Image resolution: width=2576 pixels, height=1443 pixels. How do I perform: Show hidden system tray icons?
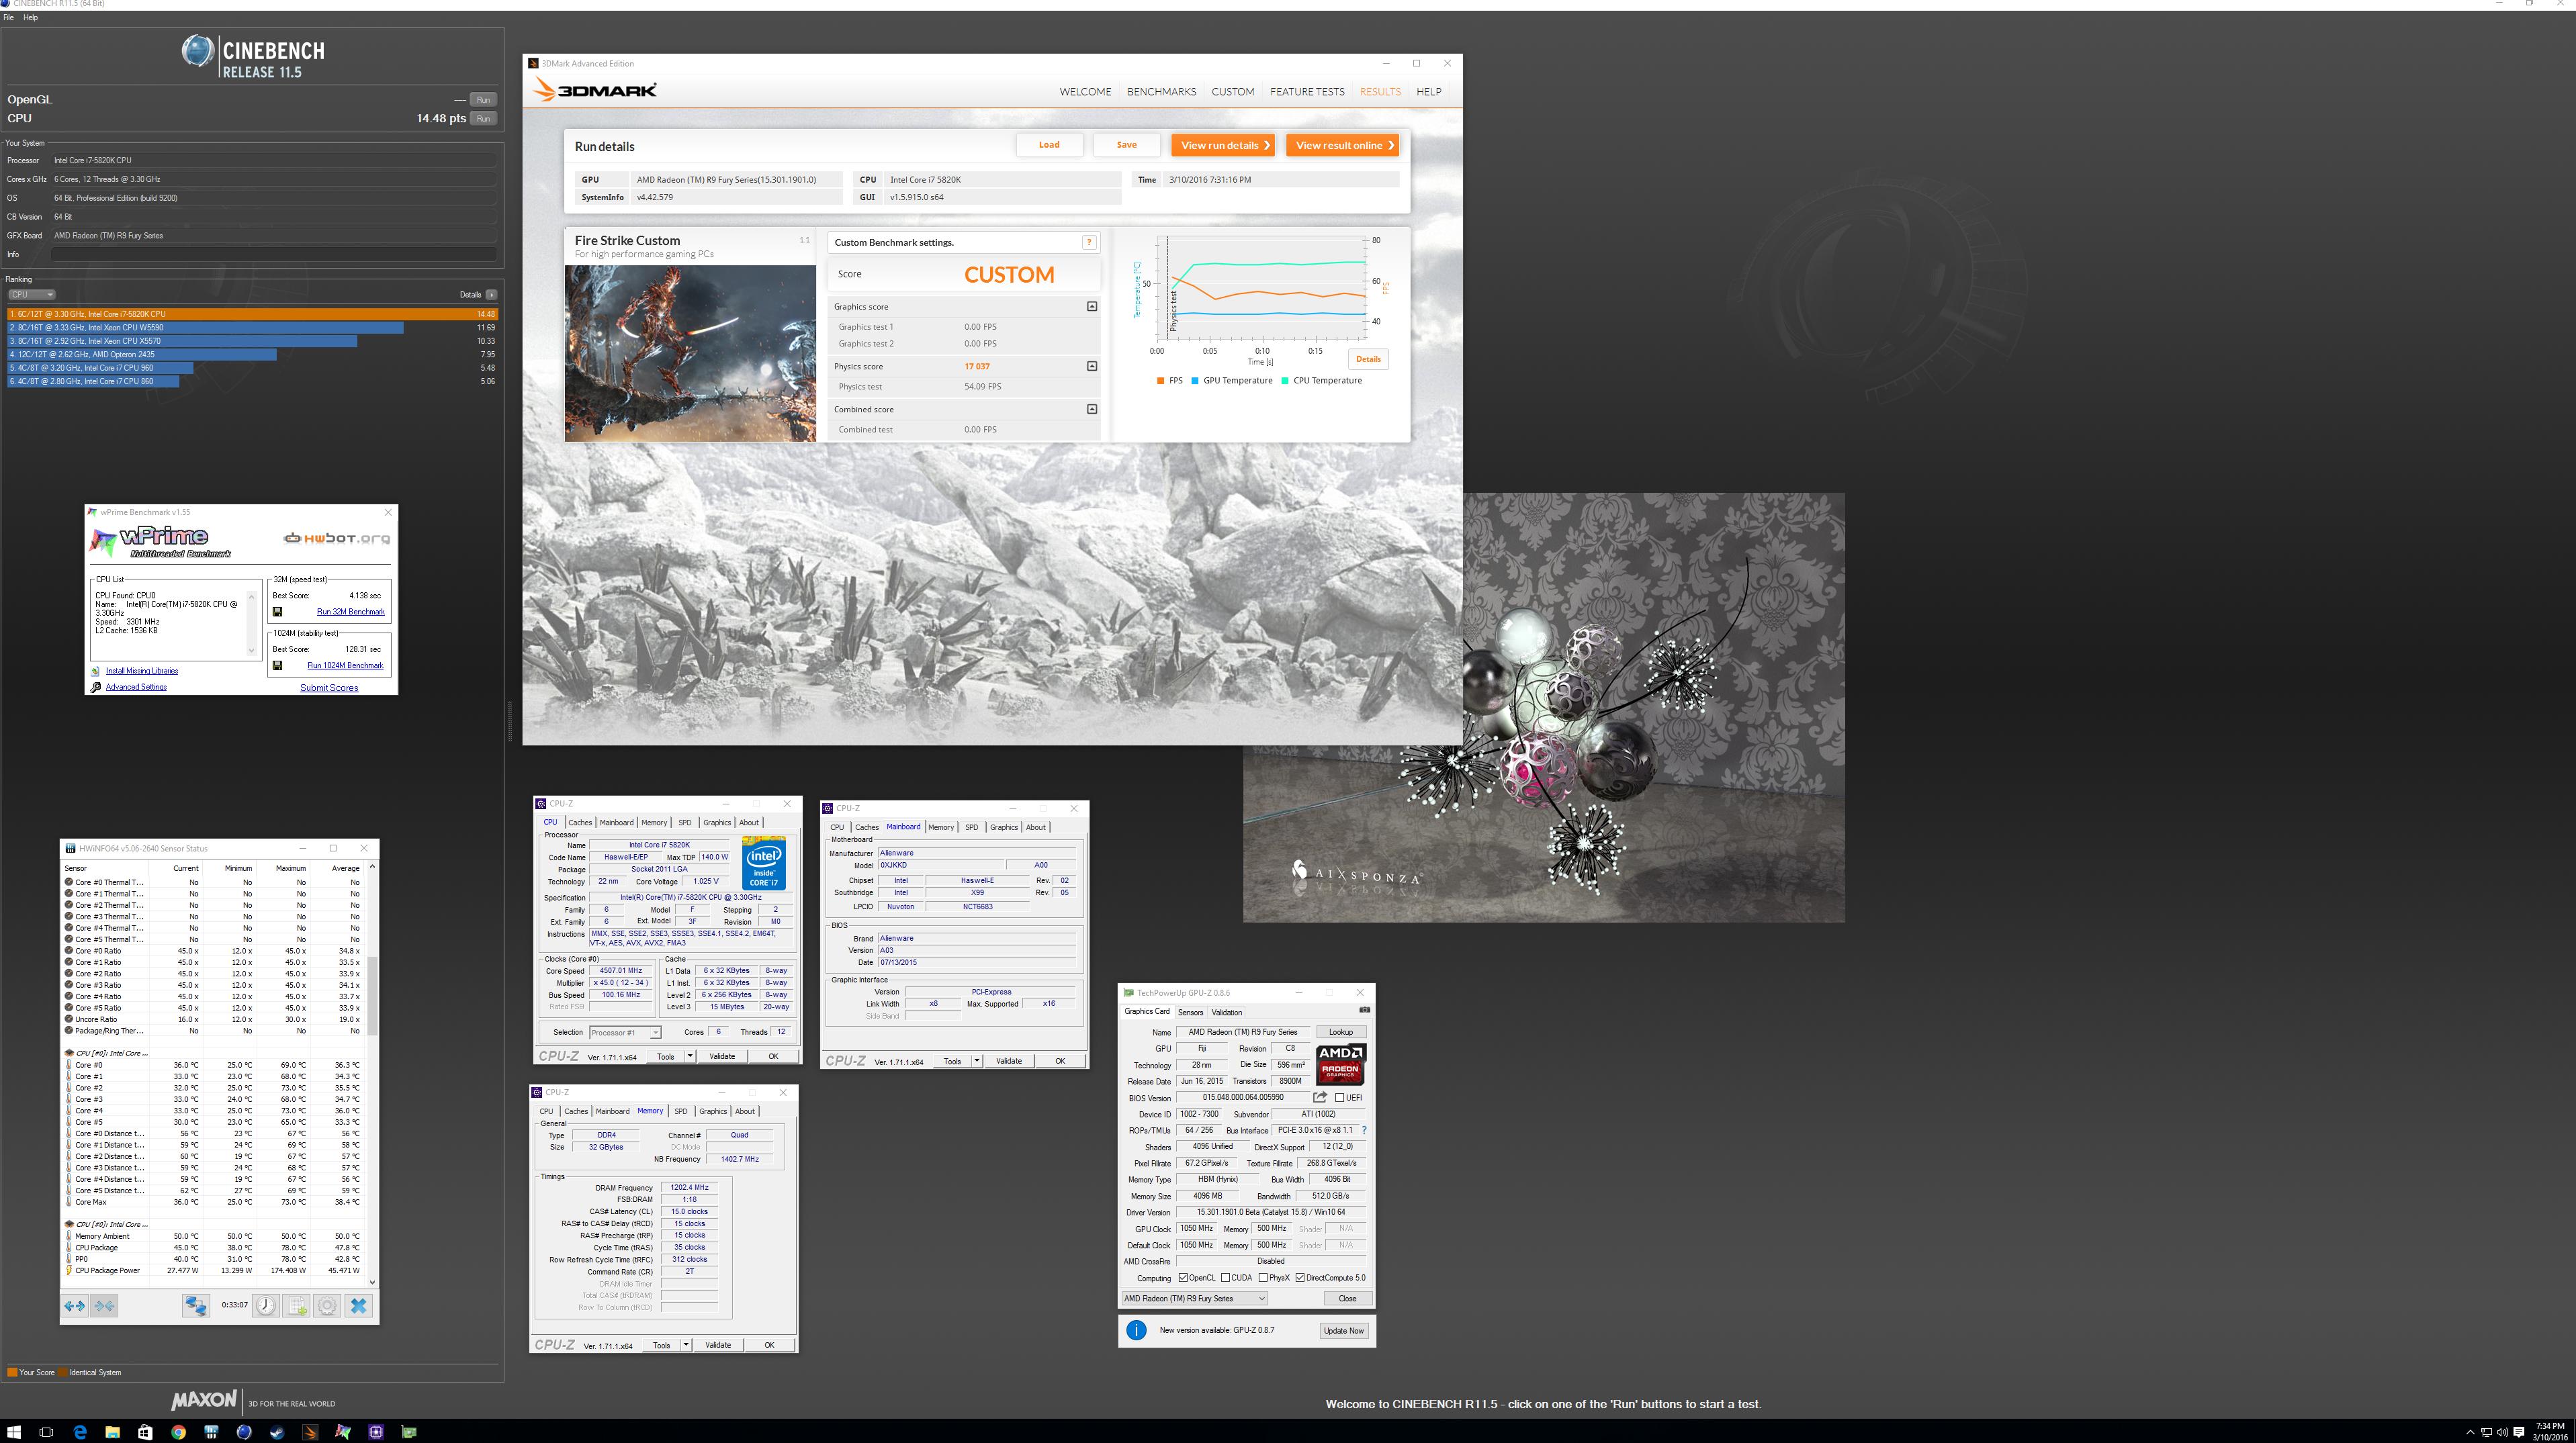coord(2471,1432)
